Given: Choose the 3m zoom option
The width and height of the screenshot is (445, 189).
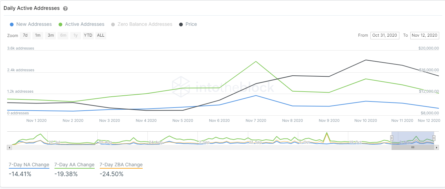Looking at the screenshot, I should click(x=51, y=35).
